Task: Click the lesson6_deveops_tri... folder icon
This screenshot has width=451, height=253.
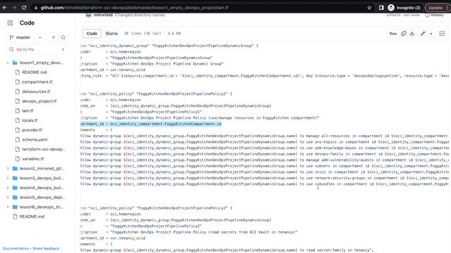Action: tap(15, 207)
